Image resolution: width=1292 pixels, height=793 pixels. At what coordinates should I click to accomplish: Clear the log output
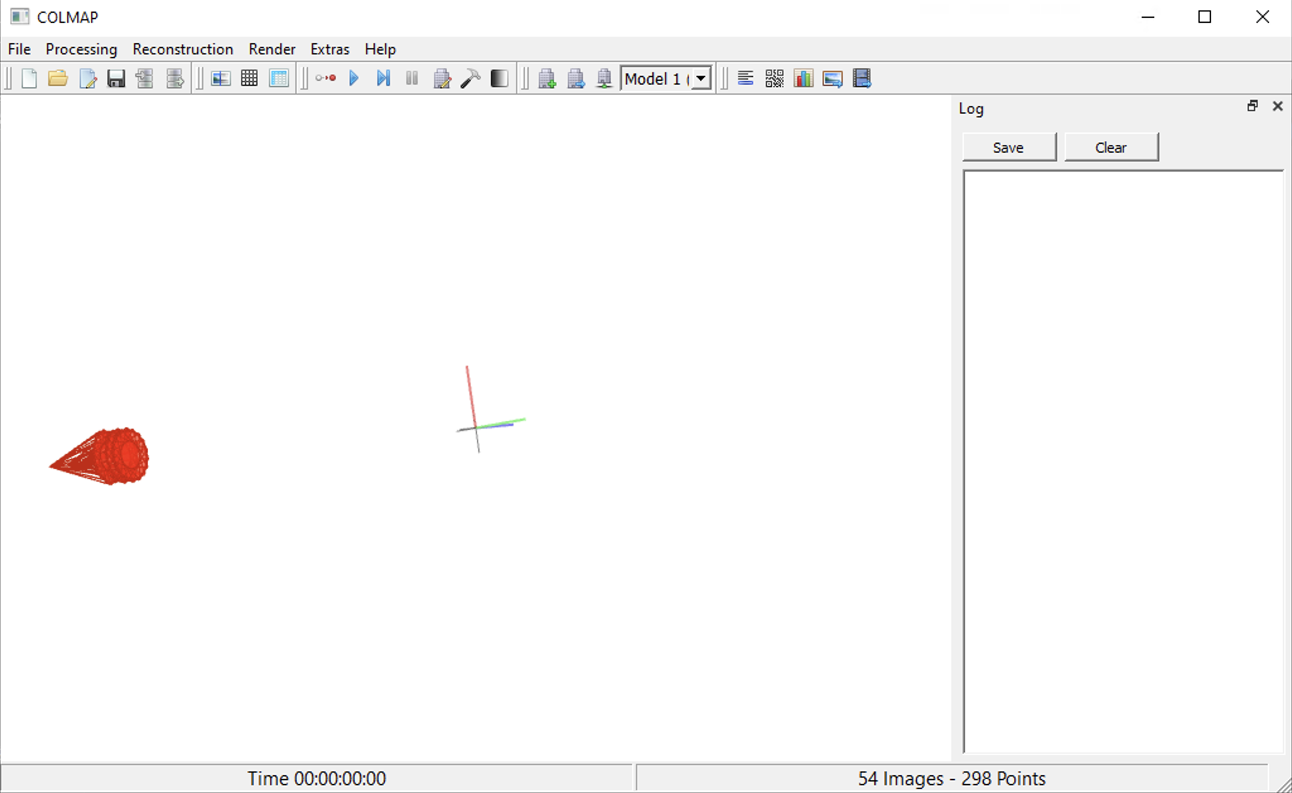(x=1110, y=146)
